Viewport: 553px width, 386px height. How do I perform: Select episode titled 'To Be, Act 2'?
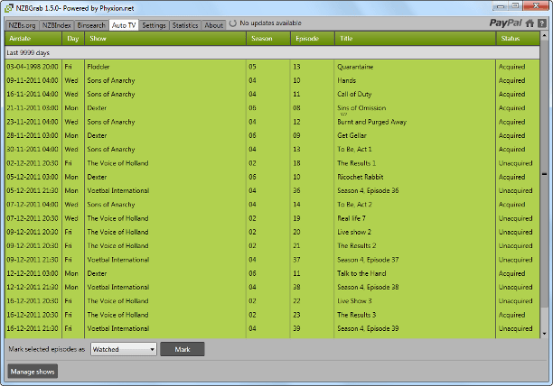click(x=354, y=205)
